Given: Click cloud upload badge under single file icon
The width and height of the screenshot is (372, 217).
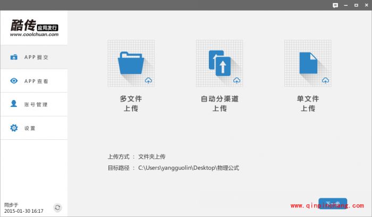Looking at the screenshot, I should (325, 80).
